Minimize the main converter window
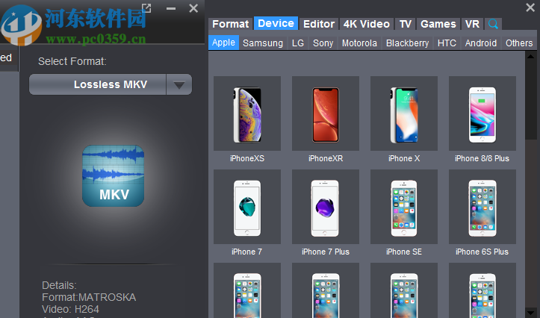The image size is (540, 318). pyautogui.click(x=171, y=8)
